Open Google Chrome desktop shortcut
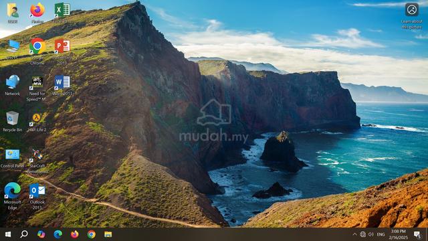Image resolution: width=428 pixels, height=241 pixels. pyautogui.click(x=37, y=52)
